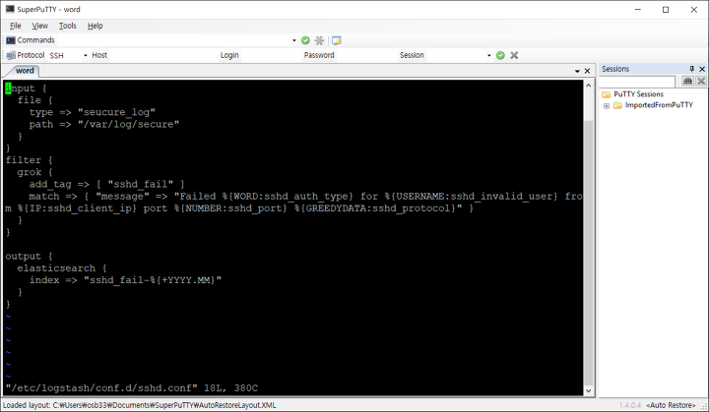This screenshot has width=709, height=412.
Task: Select the ImportedFromPuTTY folder
Action: tap(659, 105)
